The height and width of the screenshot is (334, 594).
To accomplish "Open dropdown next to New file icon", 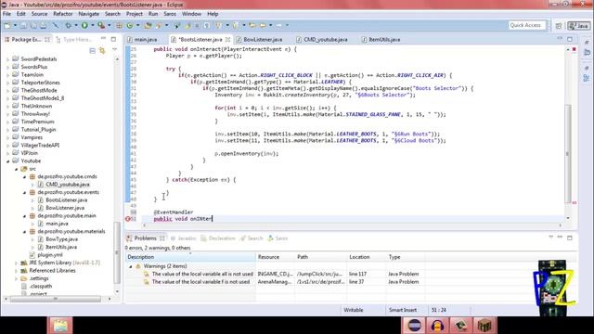I will click(x=15, y=25).
